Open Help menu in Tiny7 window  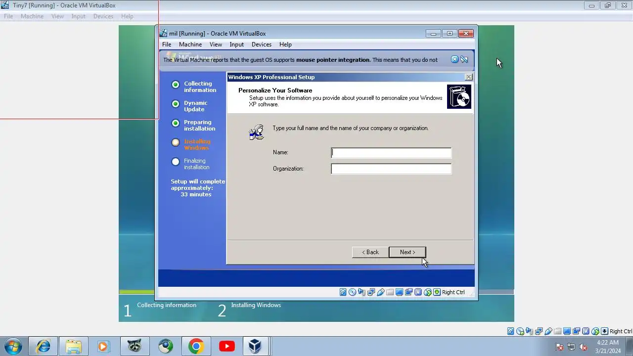click(127, 16)
